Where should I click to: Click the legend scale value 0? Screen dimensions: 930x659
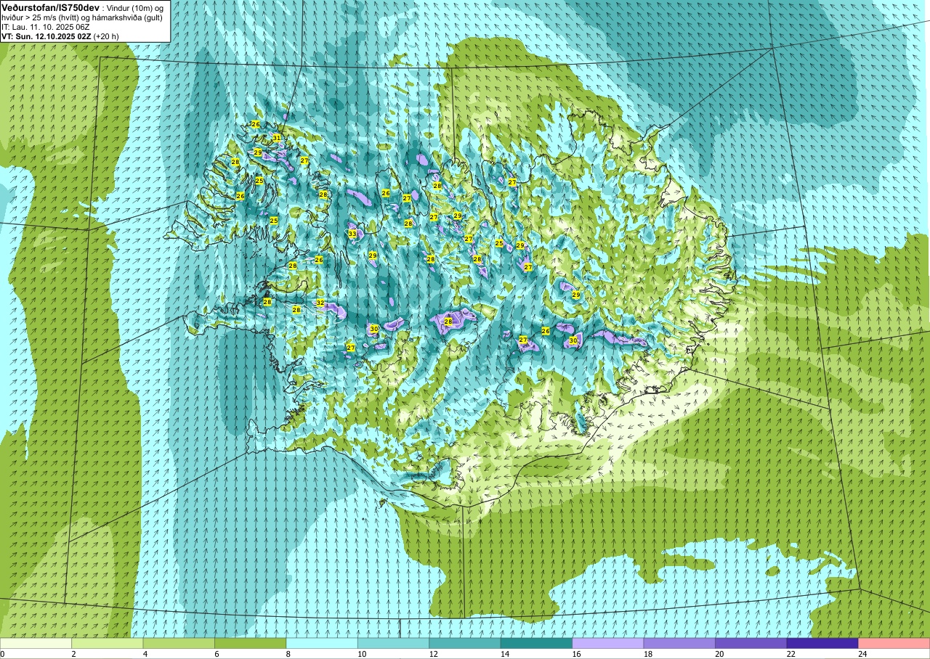pos(3,654)
